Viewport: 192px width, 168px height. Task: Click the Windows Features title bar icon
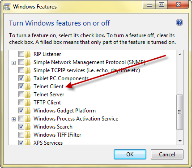[x=7, y=7]
